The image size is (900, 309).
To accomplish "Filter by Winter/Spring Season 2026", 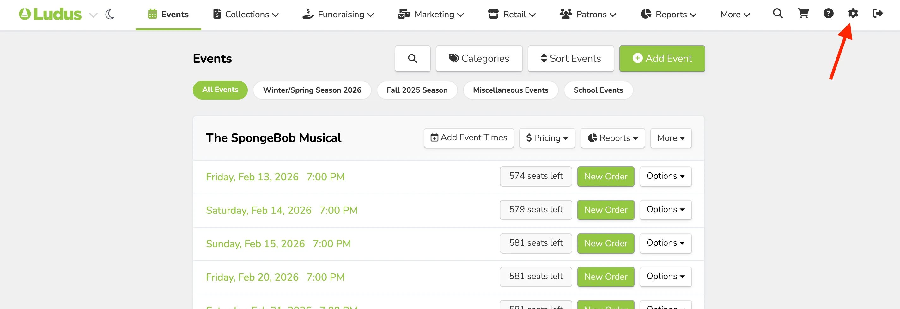I will 312,90.
